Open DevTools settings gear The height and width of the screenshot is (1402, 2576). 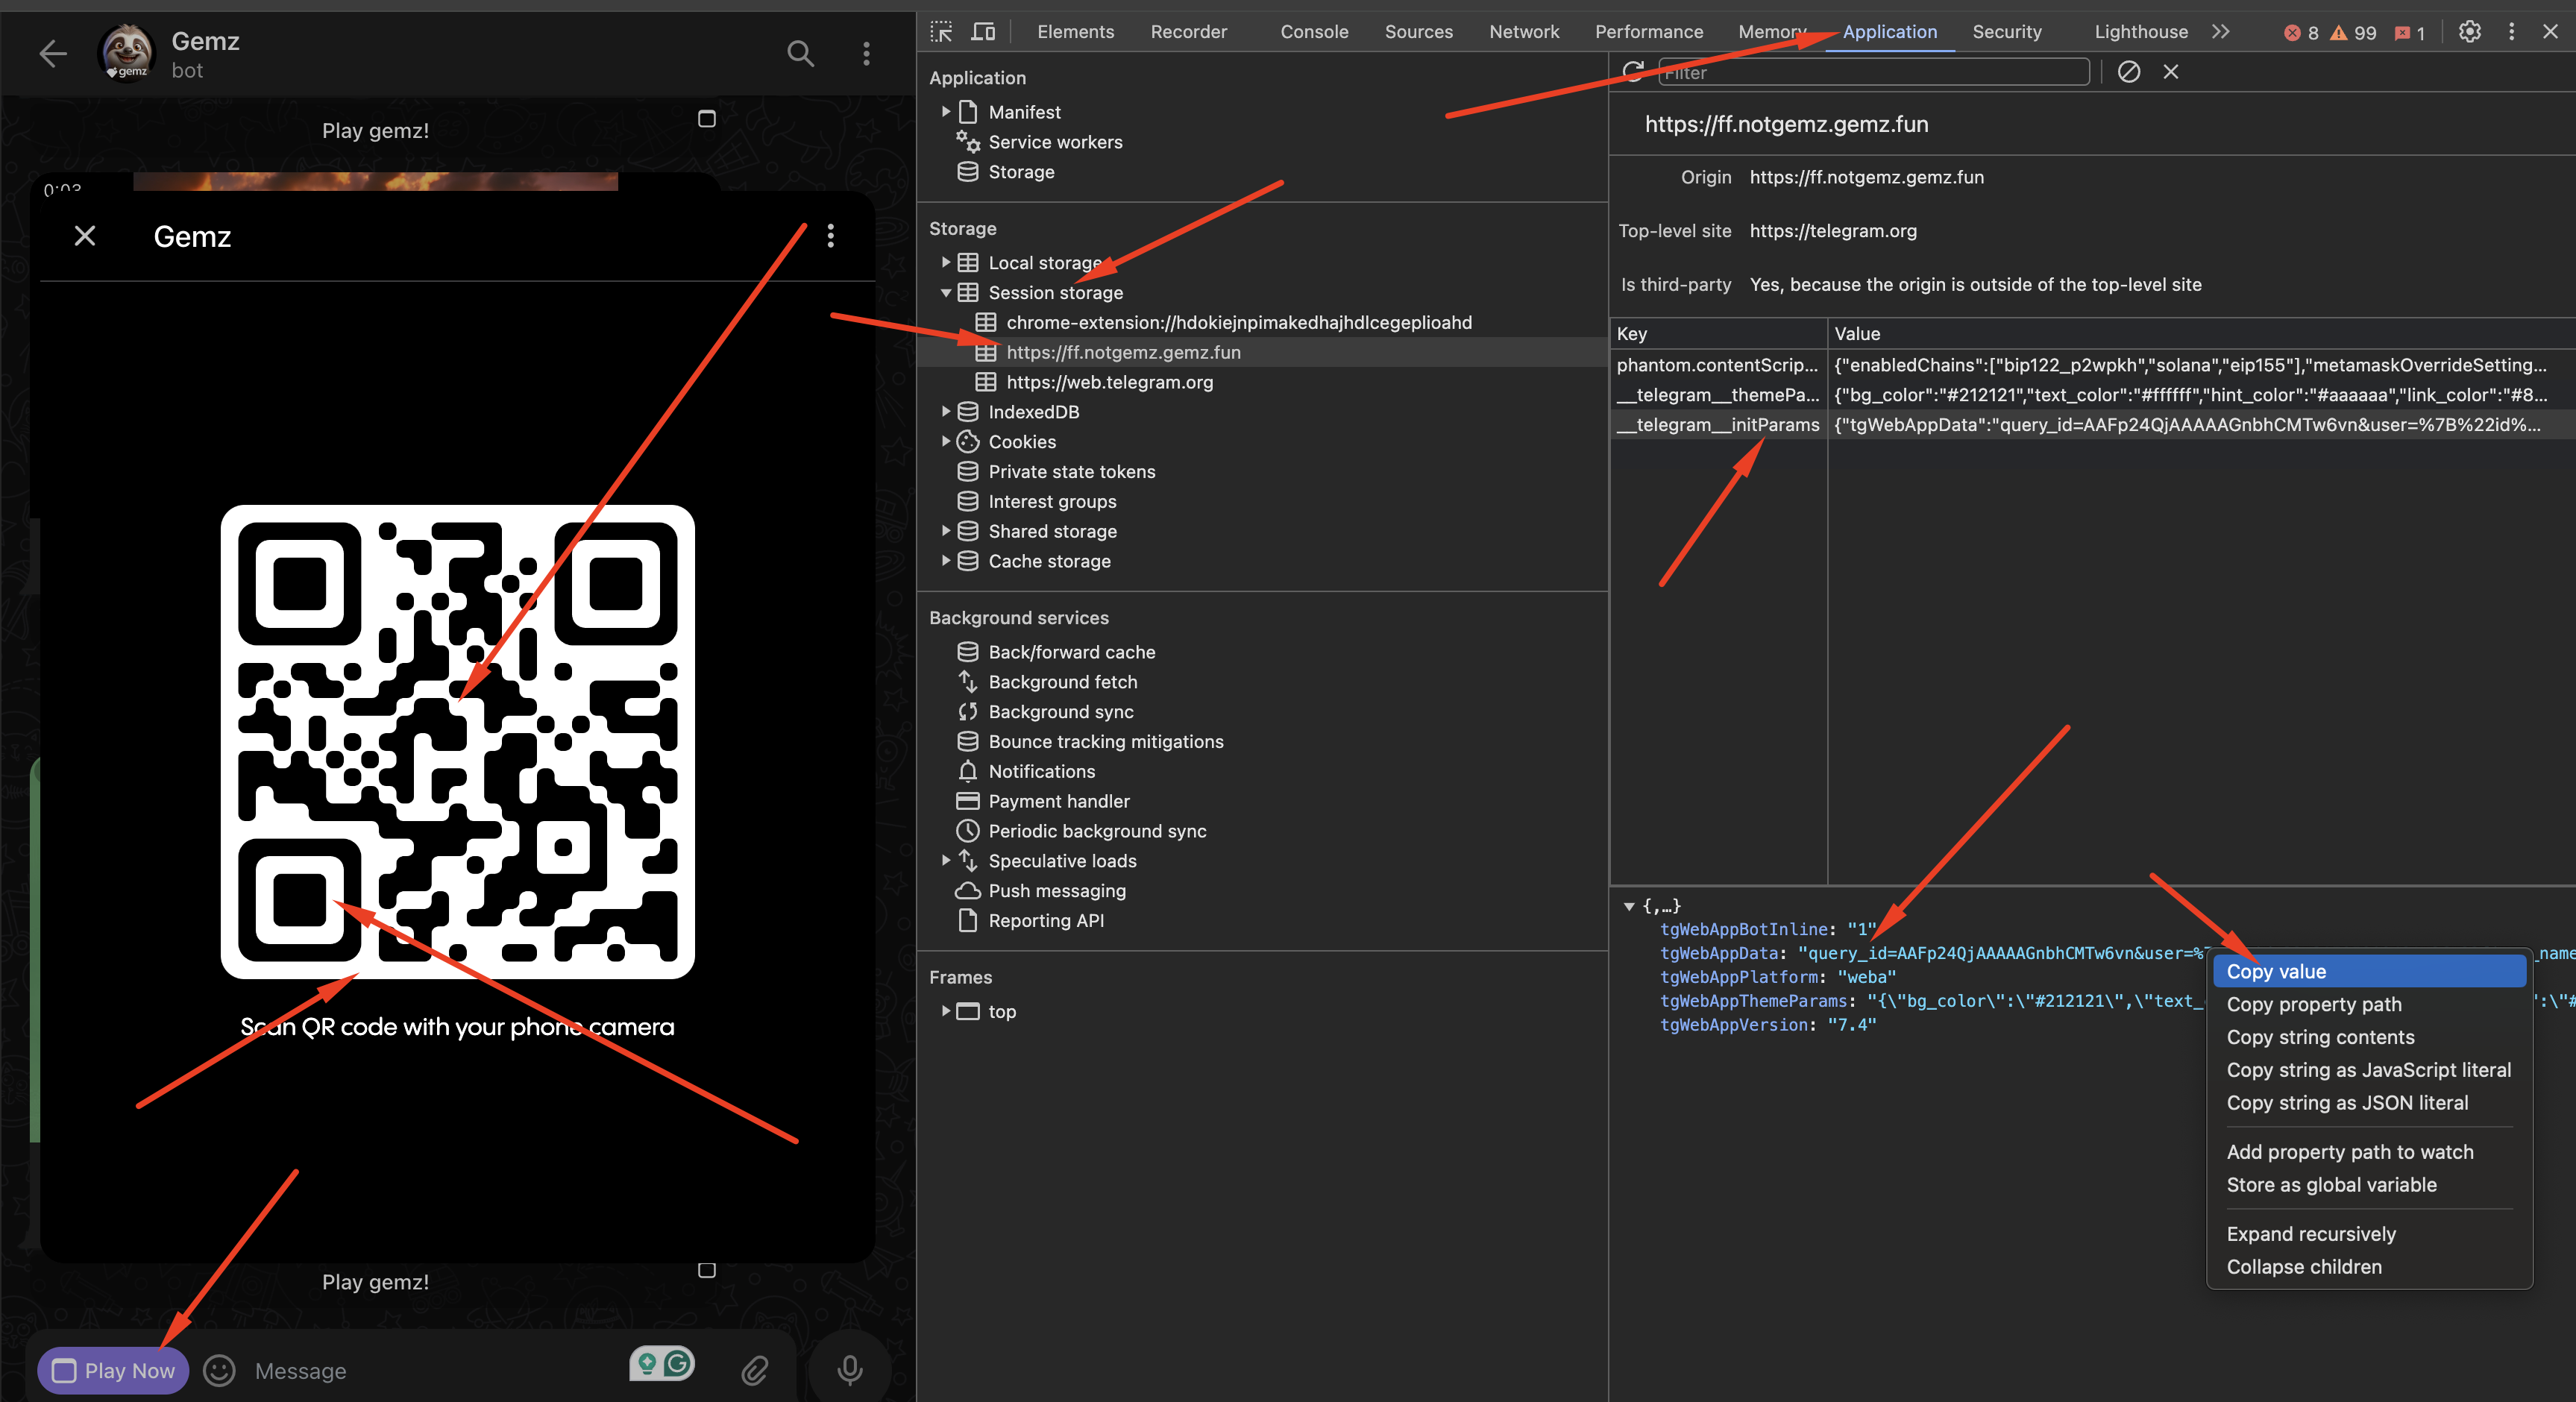[2469, 32]
